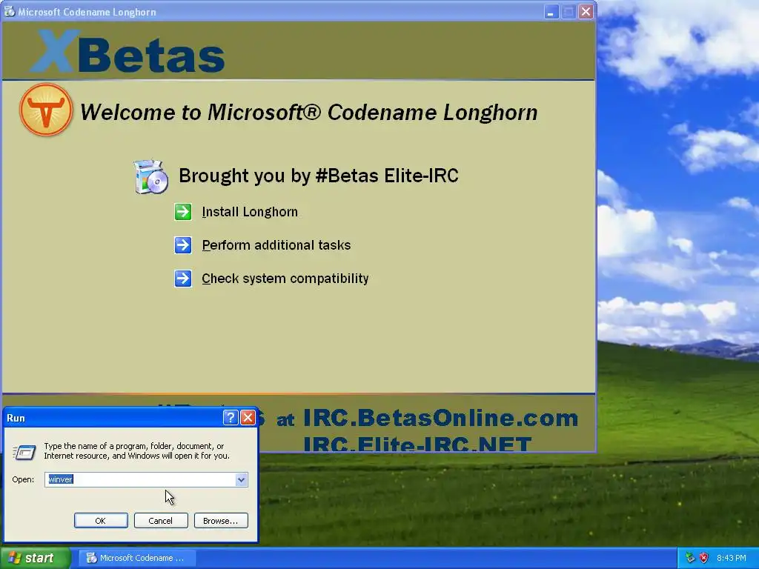This screenshot has height=569, width=759.
Task: Click the network connection tray icon
Action: 690,558
